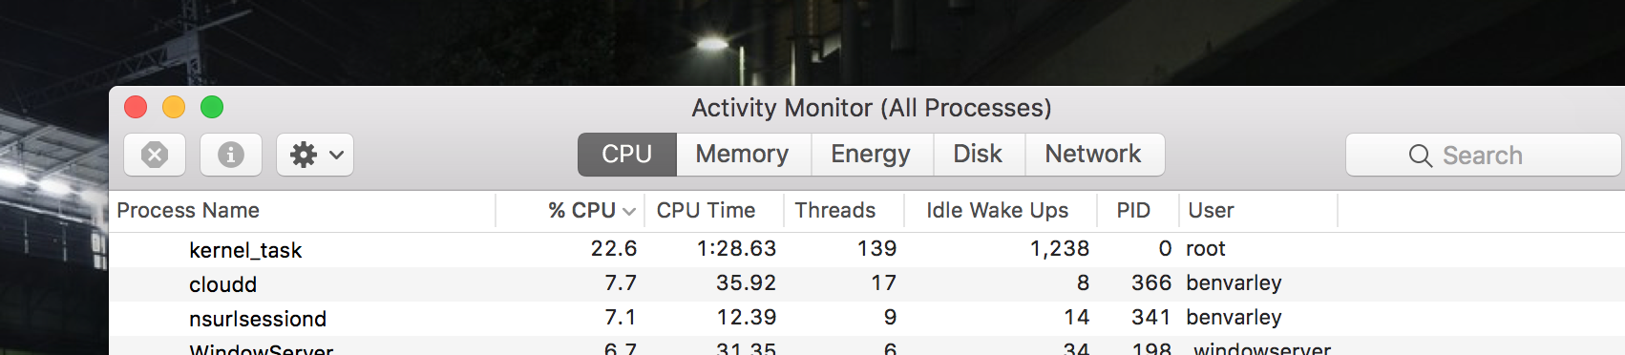Switch to the Memory tab
This screenshot has height=355, width=1625.
pyautogui.click(x=743, y=155)
